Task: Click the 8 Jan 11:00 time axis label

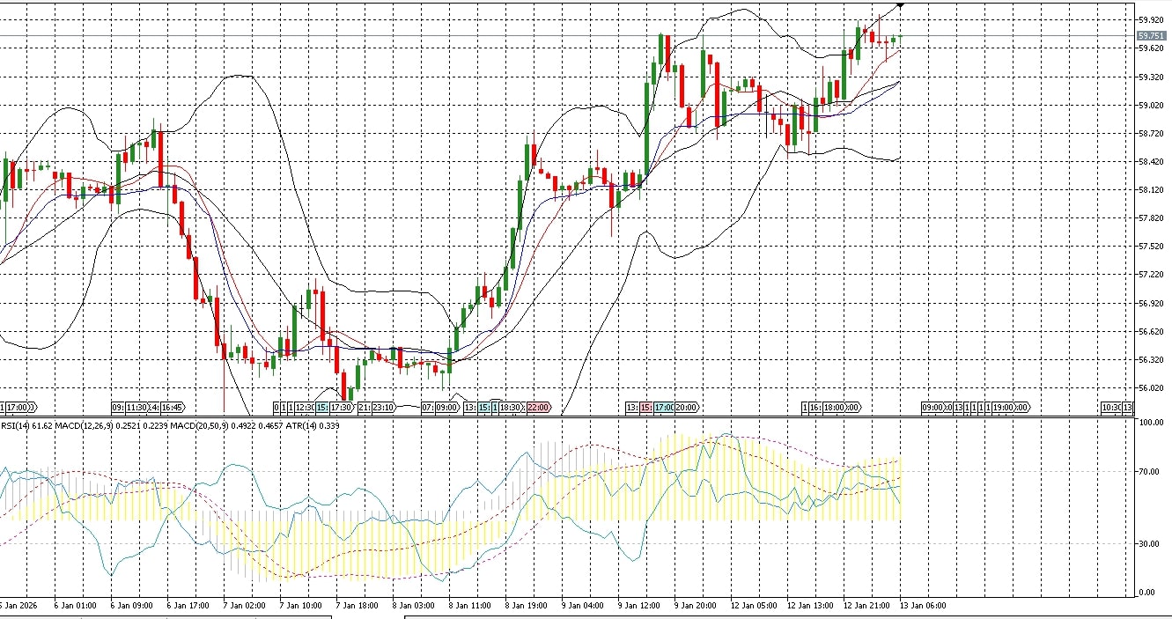Action: [x=468, y=606]
